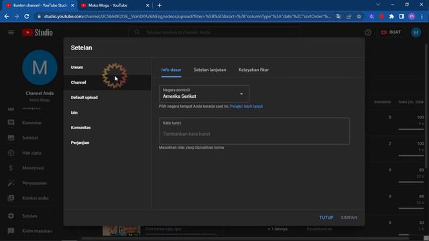
Task: Toggle the browser side panel icon
Action: pos(402,16)
